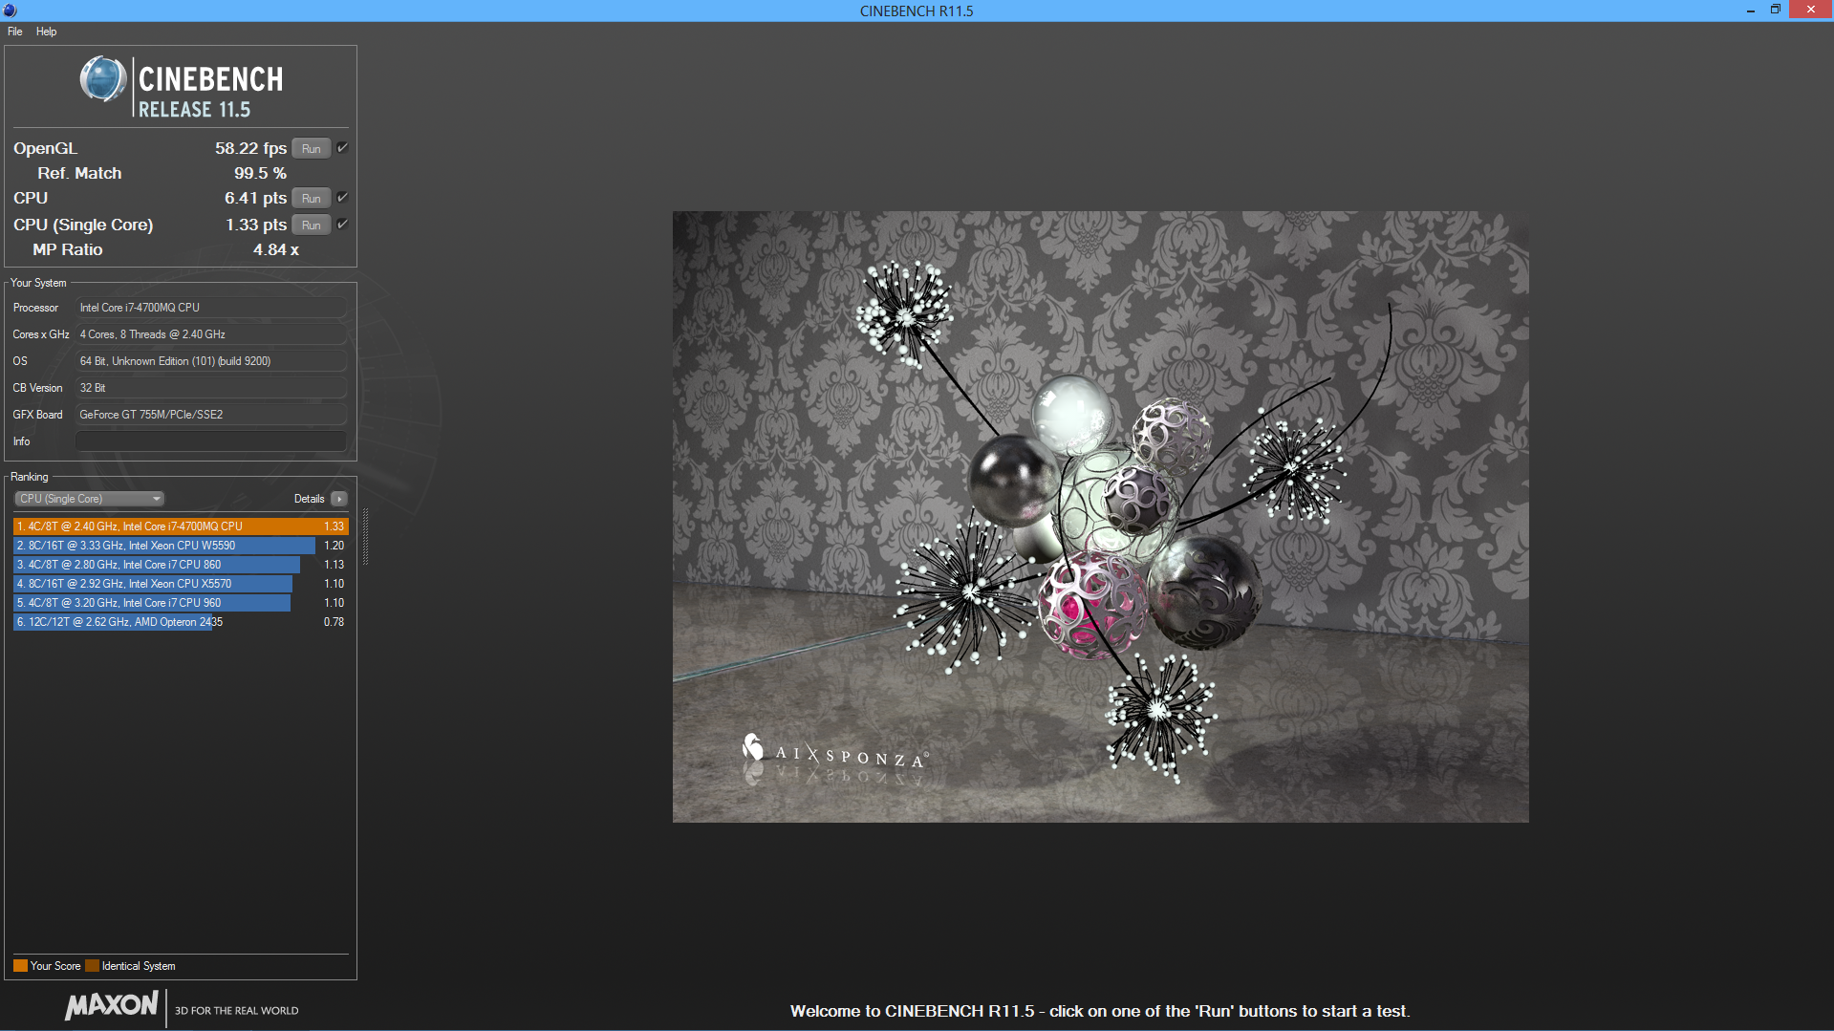Close the Cinebench window
Screen dimensions: 1834x1031
pos(1811,11)
